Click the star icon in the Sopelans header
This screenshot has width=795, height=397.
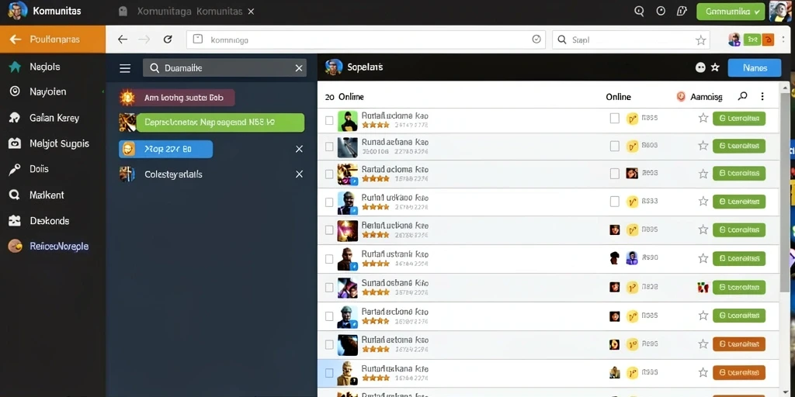point(715,67)
